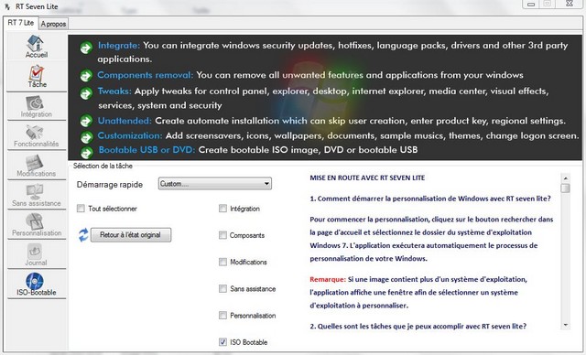Click question '1. Comment démarrer la personnalisation'
The width and height of the screenshot is (586, 355).
(430, 199)
